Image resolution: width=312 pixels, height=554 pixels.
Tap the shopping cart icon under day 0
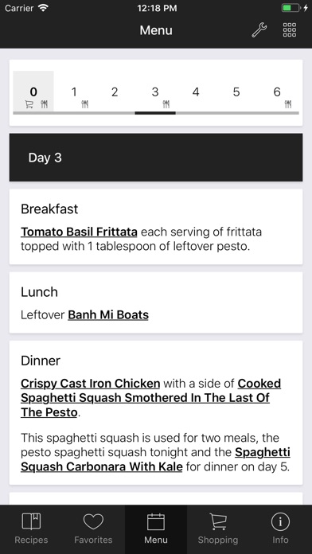click(x=29, y=104)
